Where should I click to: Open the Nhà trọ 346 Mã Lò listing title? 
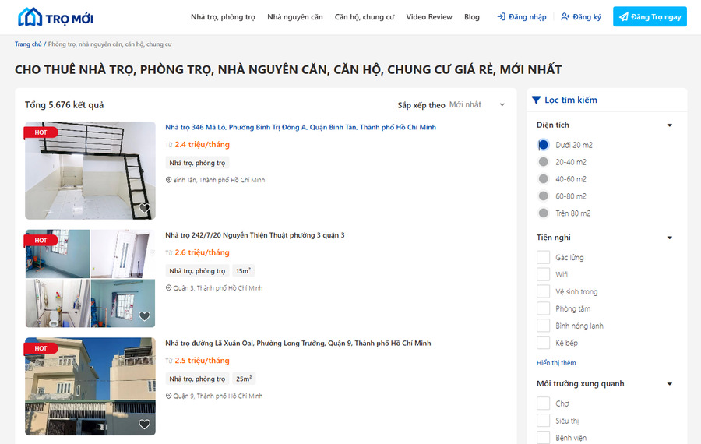301,128
